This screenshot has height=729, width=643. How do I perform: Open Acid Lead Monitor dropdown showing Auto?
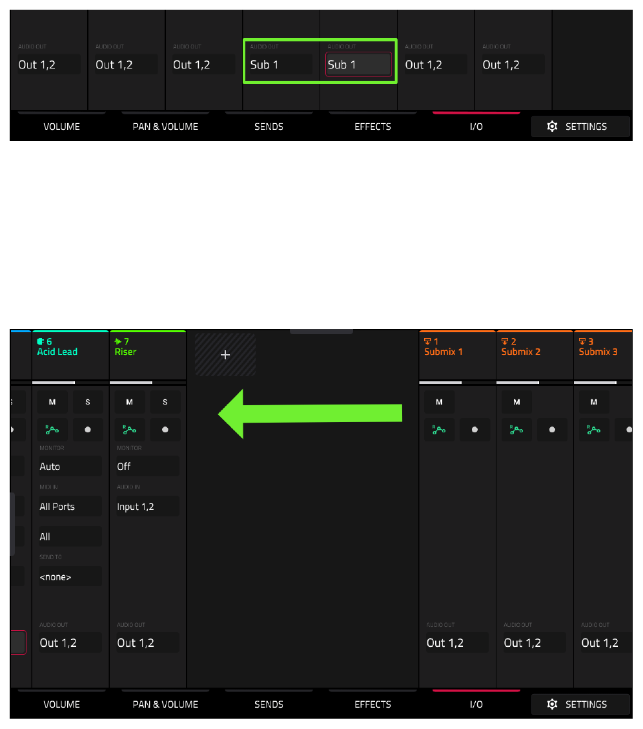point(70,467)
